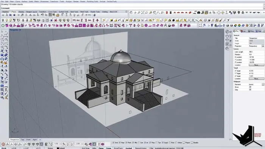
Task: Click the red X delete icon in second toolbar row
Action: [x=56, y=20]
